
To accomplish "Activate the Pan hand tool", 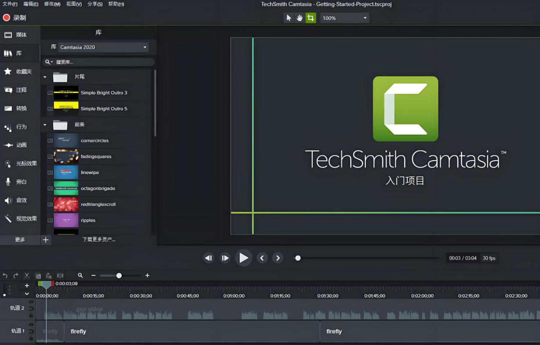I will tap(300, 18).
